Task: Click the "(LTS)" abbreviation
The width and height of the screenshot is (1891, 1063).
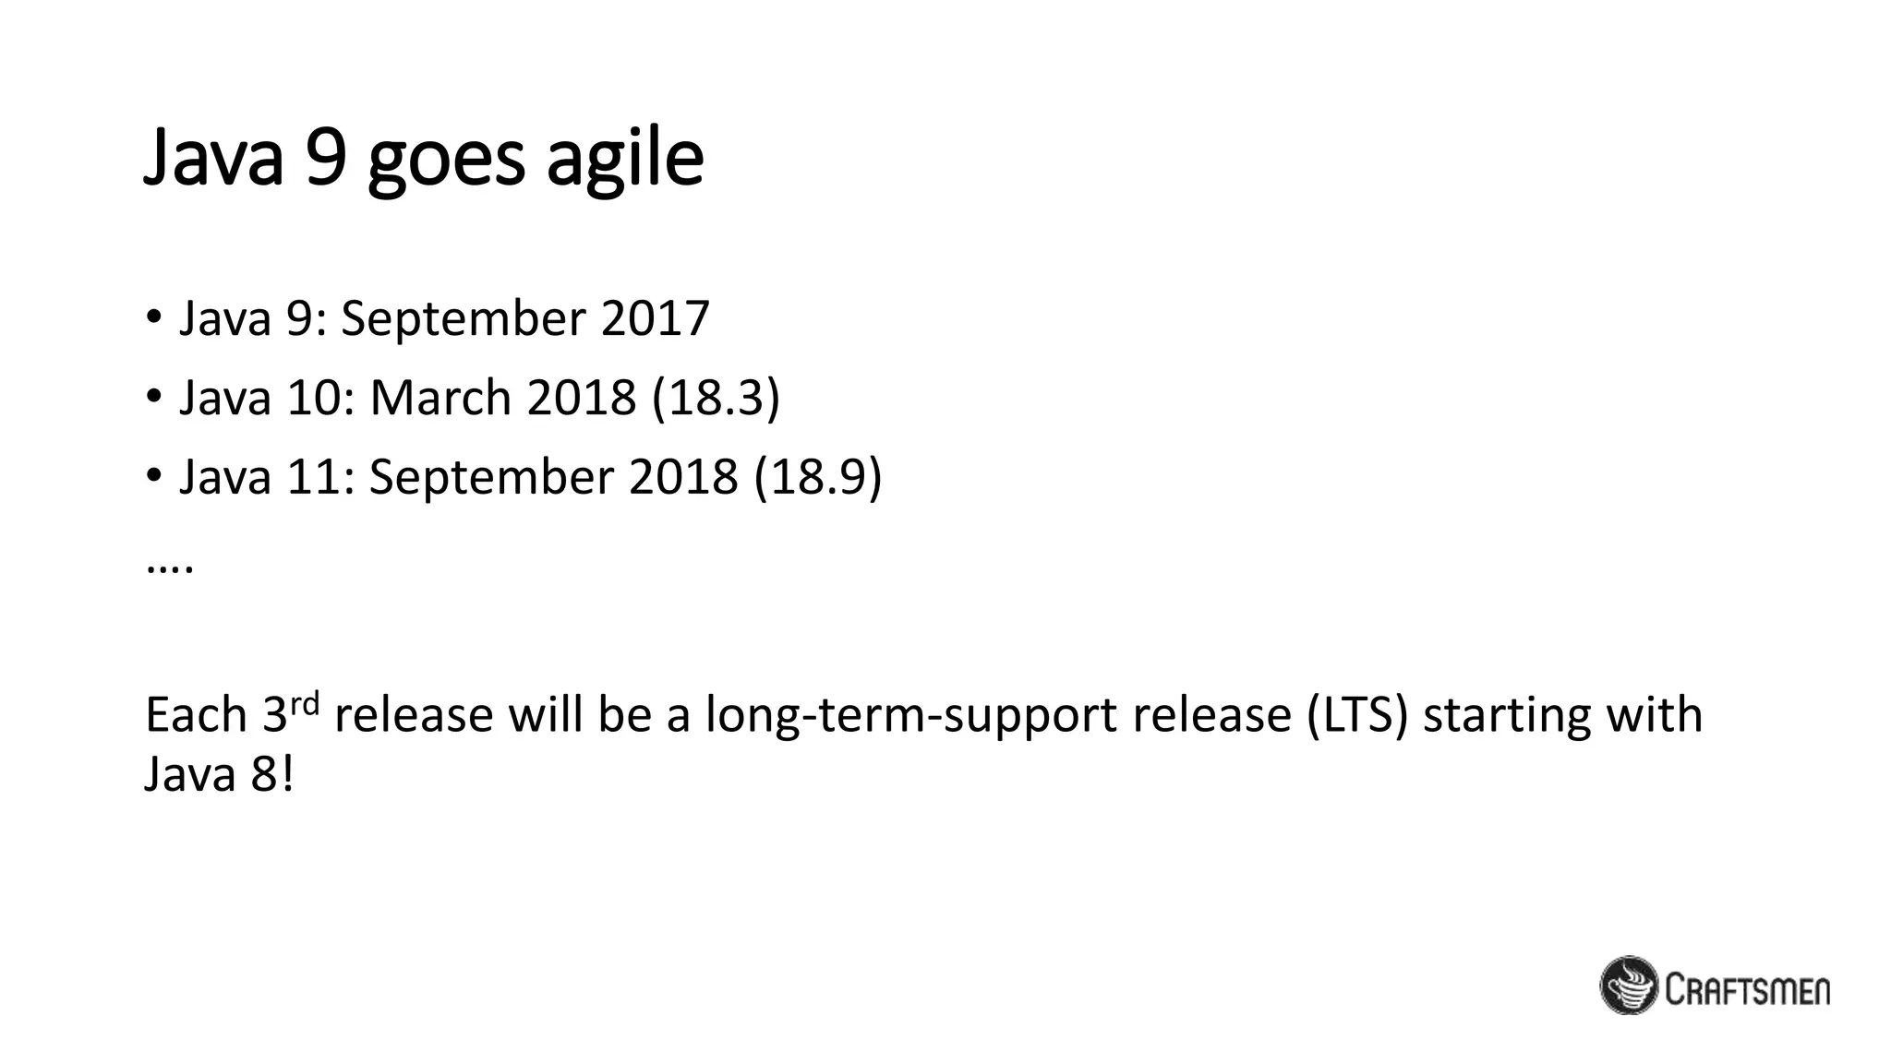Action: tap(1357, 715)
